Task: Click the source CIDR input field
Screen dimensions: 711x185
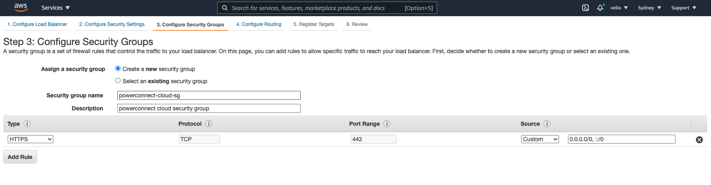Action: tap(621, 139)
